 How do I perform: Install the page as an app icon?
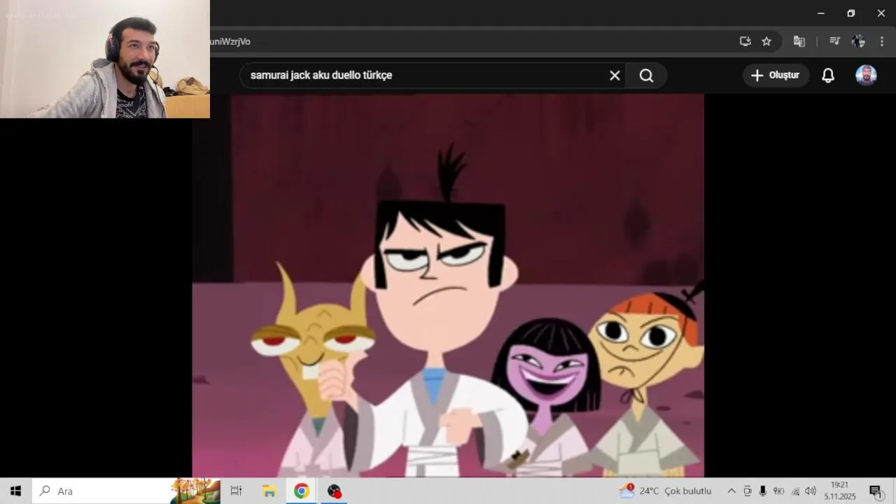(745, 41)
